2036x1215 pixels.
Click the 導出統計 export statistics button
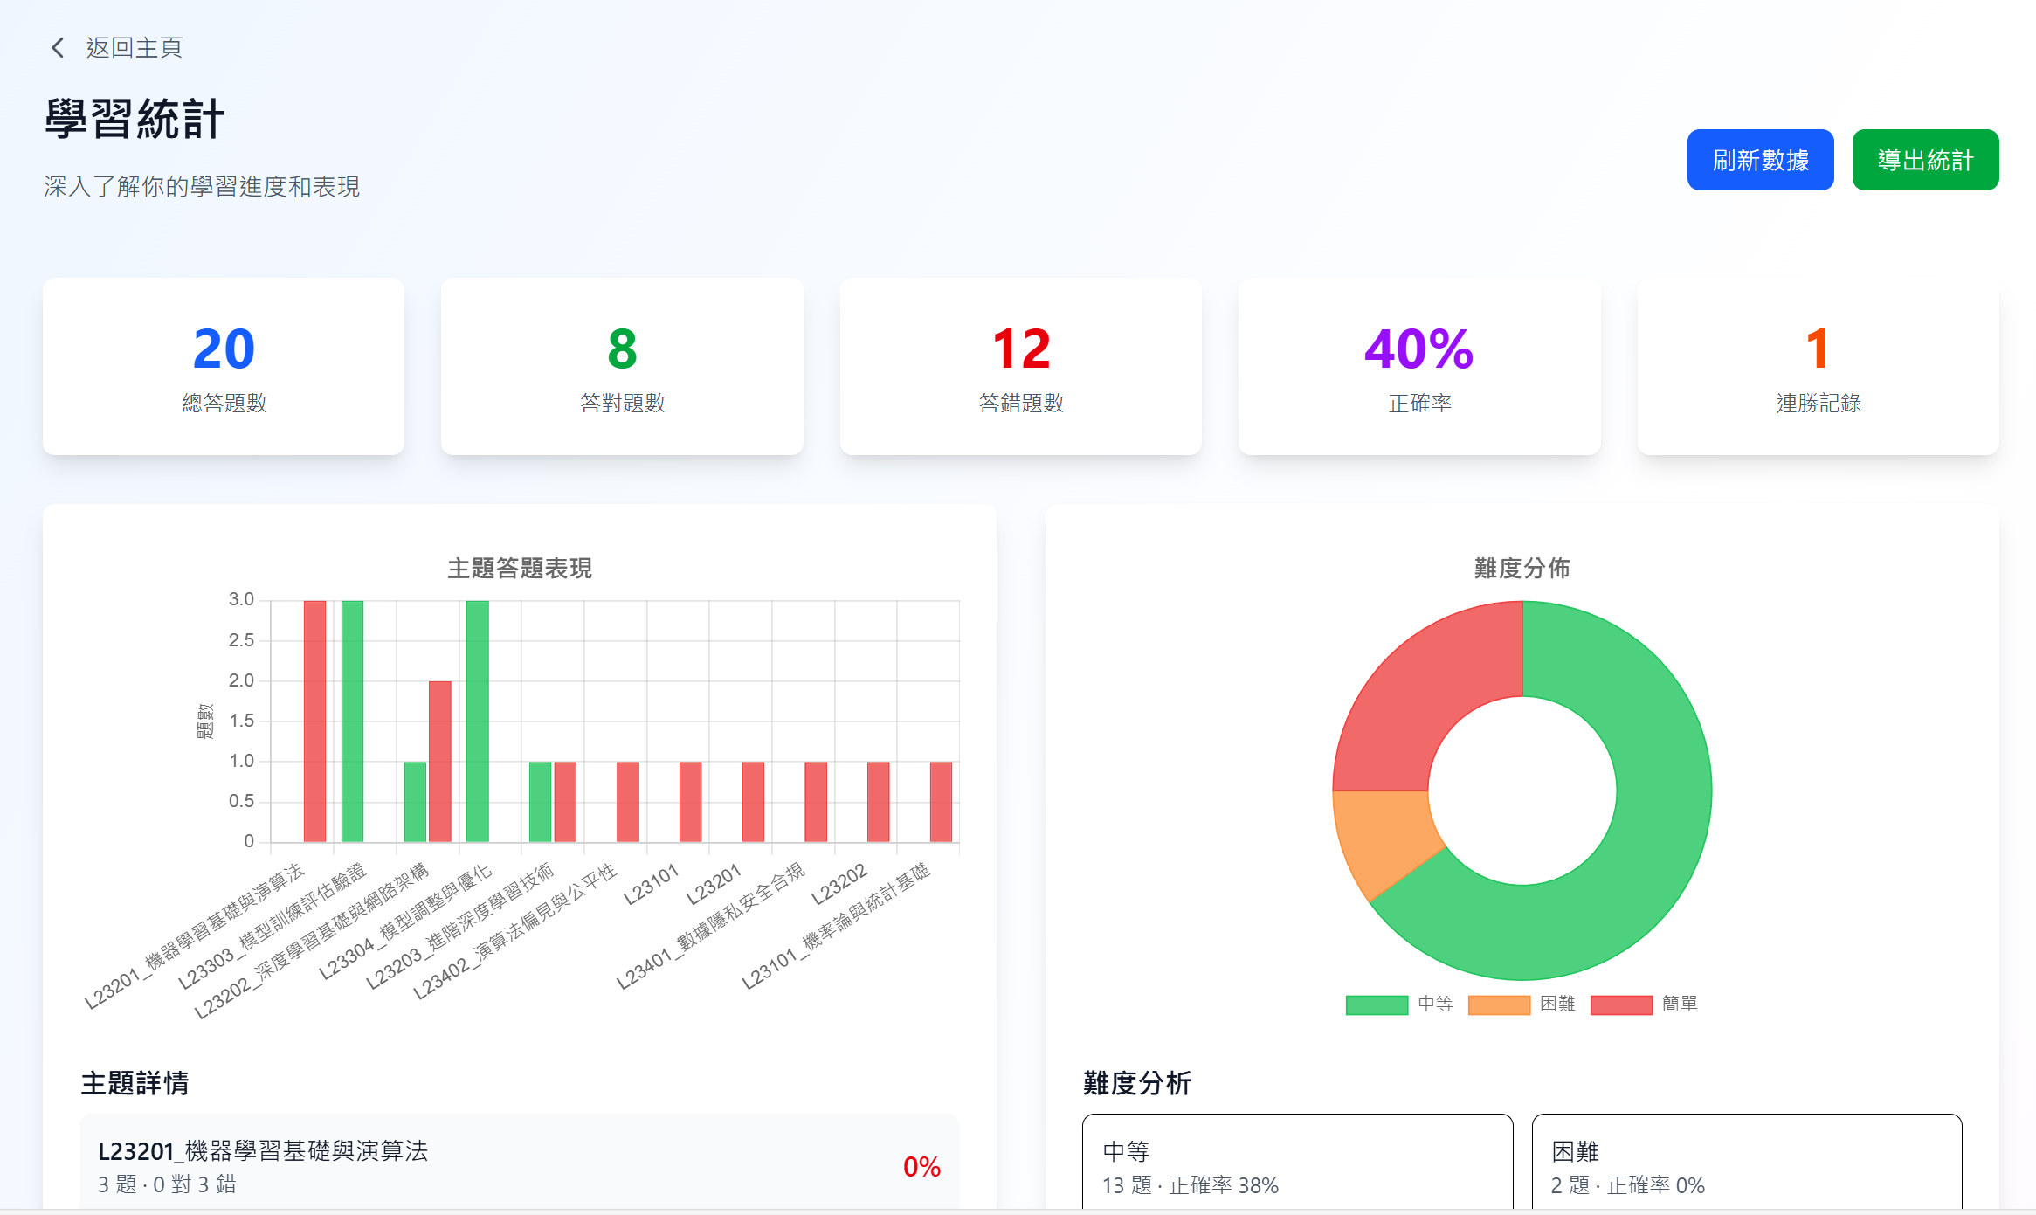click(1925, 159)
